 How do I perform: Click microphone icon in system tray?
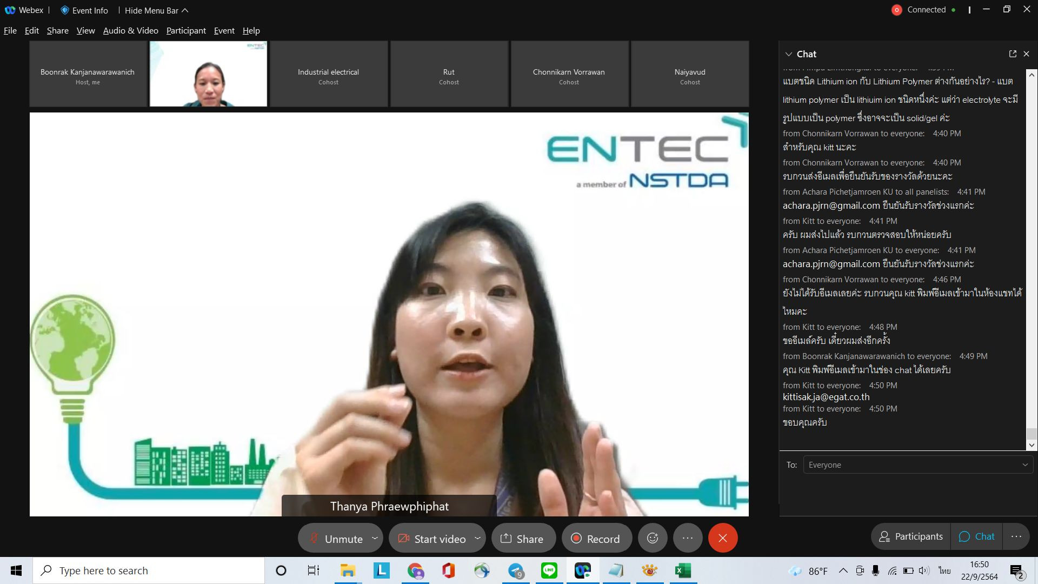tap(876, 570)
